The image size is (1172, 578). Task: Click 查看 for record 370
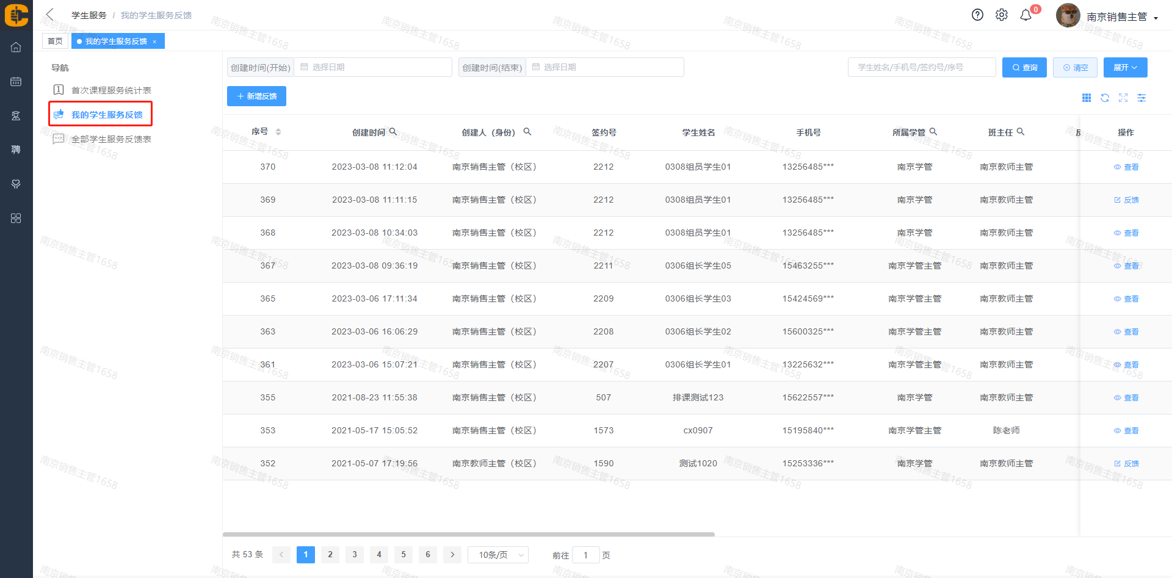1127,167
